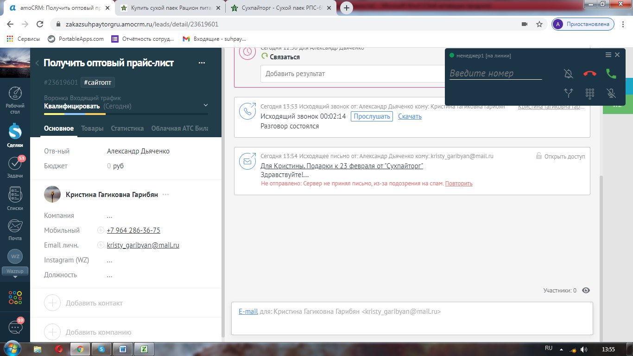Screen dimensions: 633x356
Task: Click the outgoing email event icon
Action: pyautogui.click(x=247, y=161)
